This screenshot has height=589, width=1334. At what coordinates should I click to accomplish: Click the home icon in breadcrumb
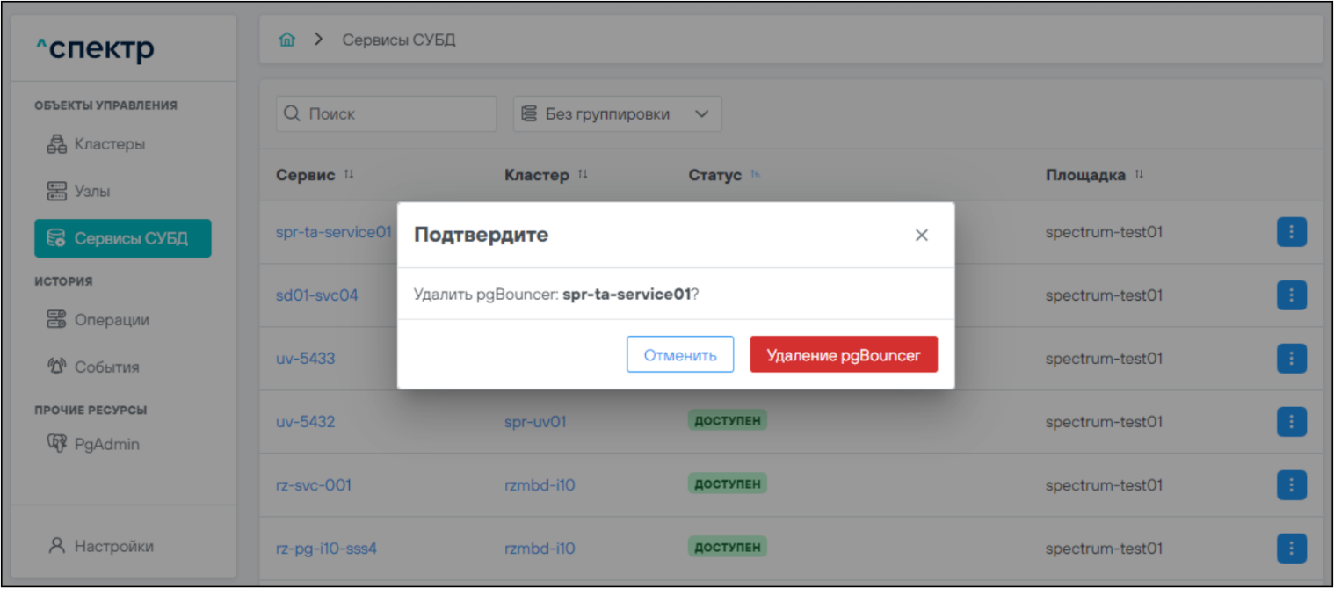(286, 40)
